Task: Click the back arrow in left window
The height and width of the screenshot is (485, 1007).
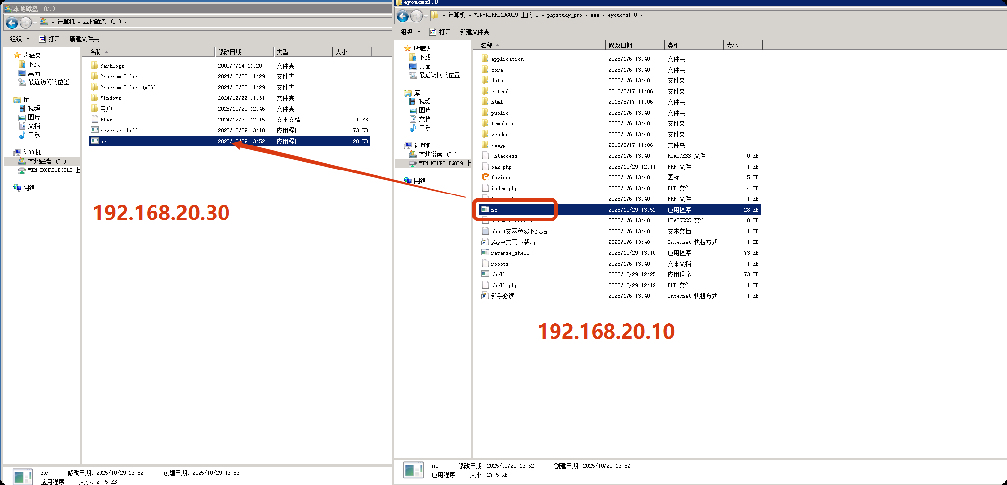Action: click(12, 23)
